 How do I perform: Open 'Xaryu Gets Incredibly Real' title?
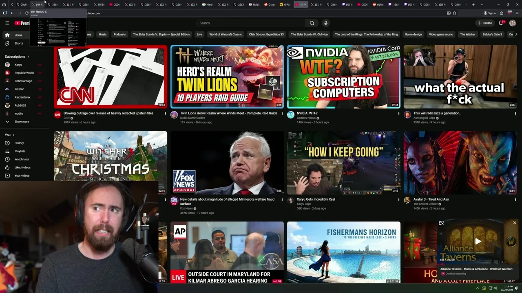[x=316, y=199]
